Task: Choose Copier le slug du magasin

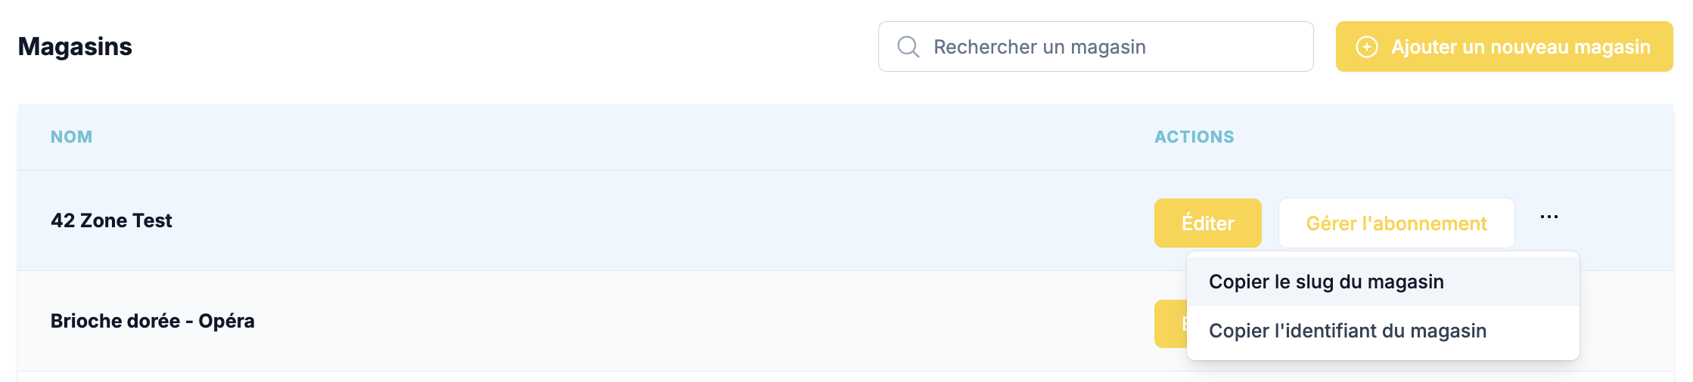Action: 1326,282
